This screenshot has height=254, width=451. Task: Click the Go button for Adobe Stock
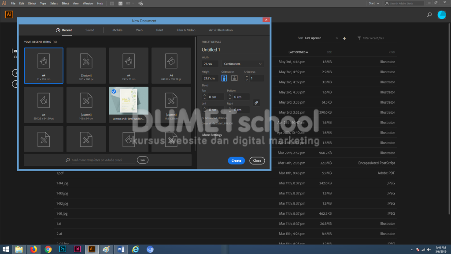143,160
